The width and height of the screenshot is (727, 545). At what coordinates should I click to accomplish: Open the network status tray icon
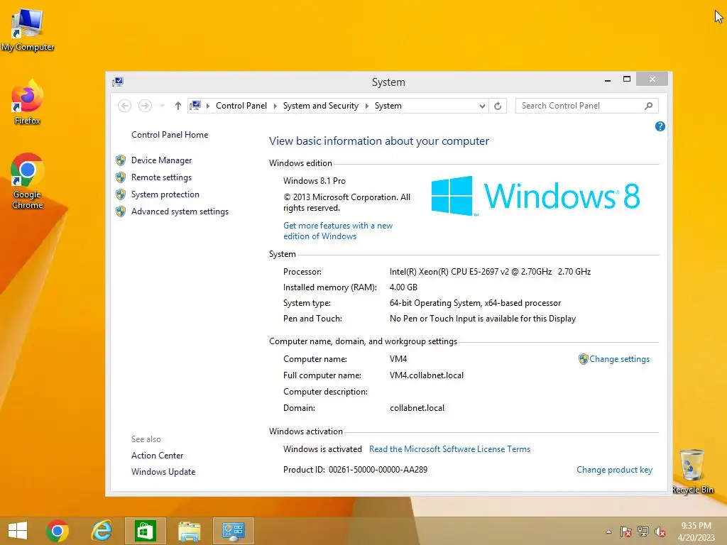643,532
